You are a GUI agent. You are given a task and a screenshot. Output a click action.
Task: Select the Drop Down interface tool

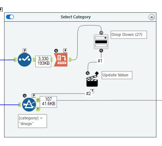[101, 42]
